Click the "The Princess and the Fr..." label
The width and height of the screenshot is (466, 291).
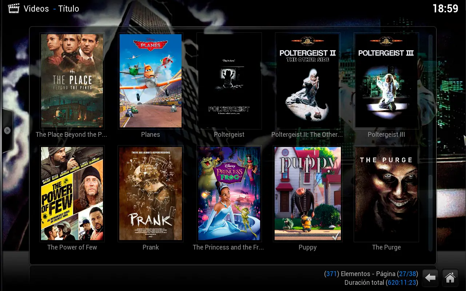[x=228, y=247]
